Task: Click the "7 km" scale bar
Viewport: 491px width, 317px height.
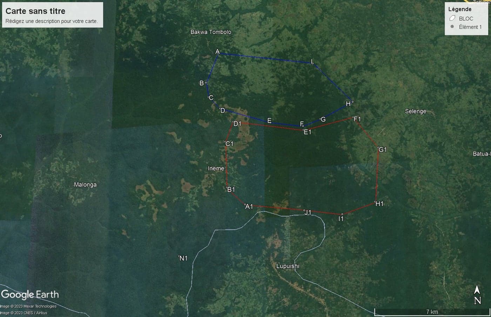Action: (431, 312)
